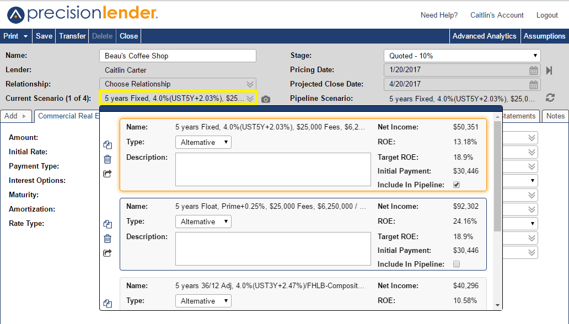The height and width of the screenshot is (324, 569).
Task: Expand the Amortization row chevron
Action: tap(532, 209)
